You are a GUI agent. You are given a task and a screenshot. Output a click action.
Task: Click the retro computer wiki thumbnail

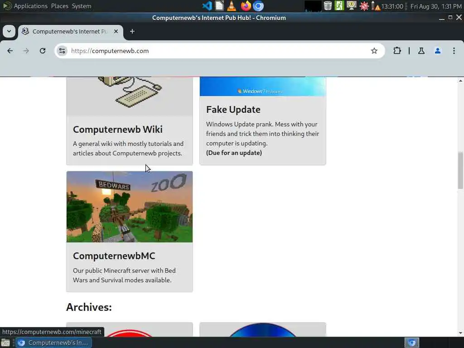pos(130,96)
